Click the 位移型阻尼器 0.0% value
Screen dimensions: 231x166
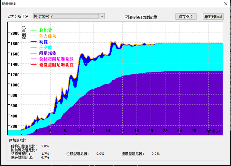pyautogui.click(x=100, y=154)
